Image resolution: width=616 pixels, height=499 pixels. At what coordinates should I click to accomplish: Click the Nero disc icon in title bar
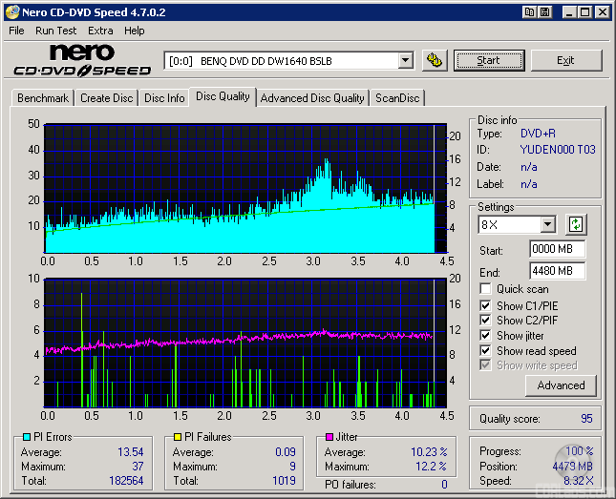tap(11, 12)
